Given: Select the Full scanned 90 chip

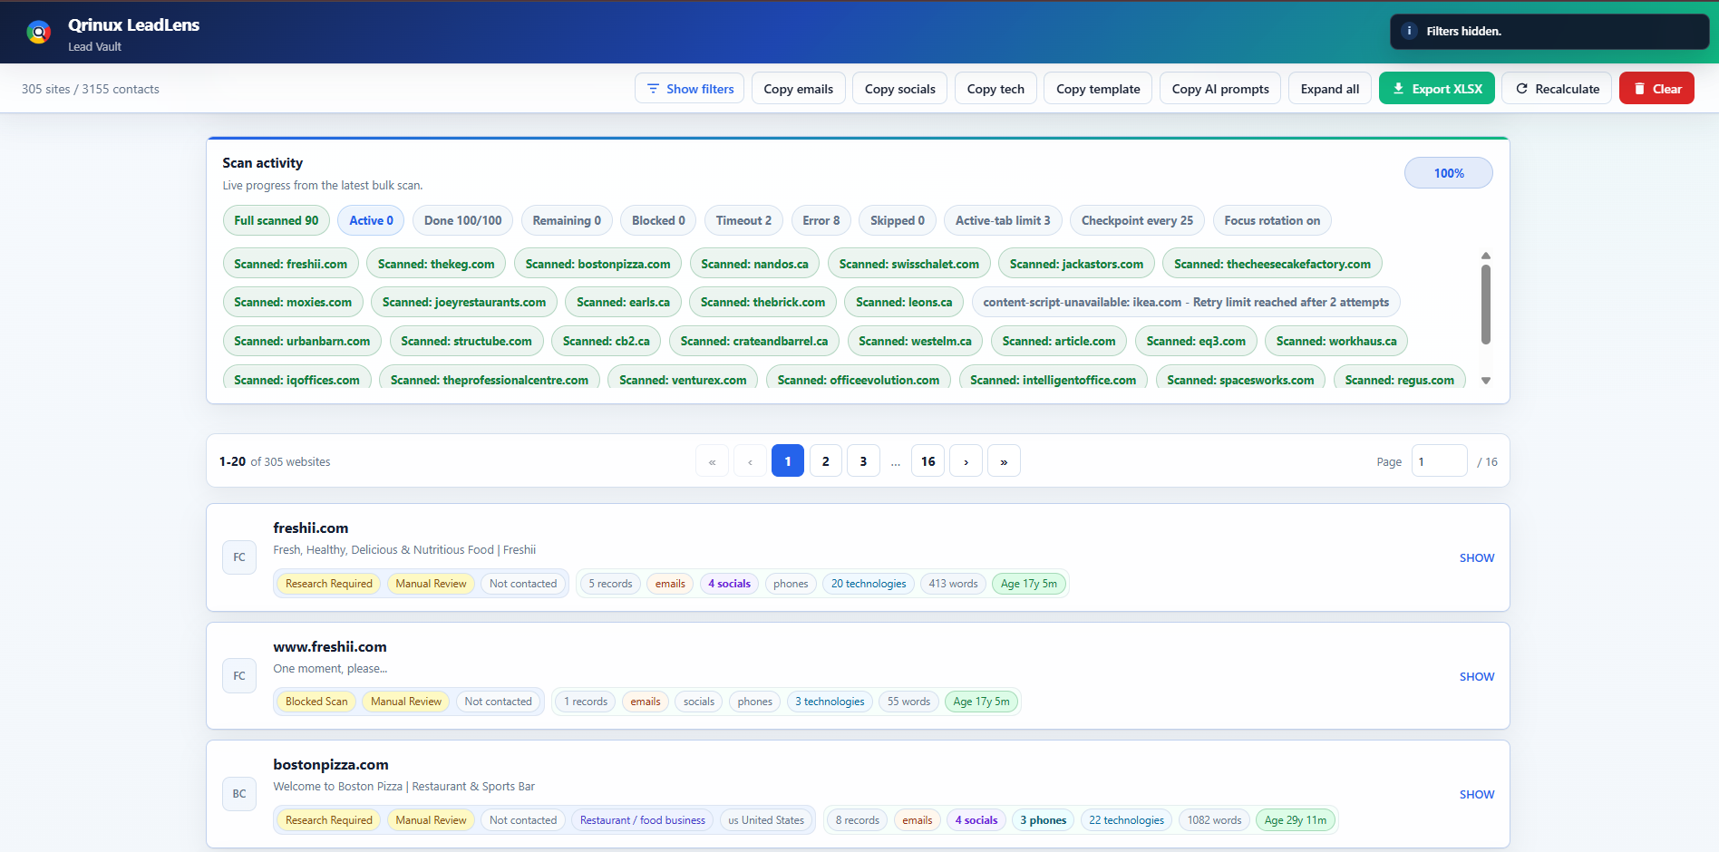Looking at the screenshot, I should click(x=277, y=220).
